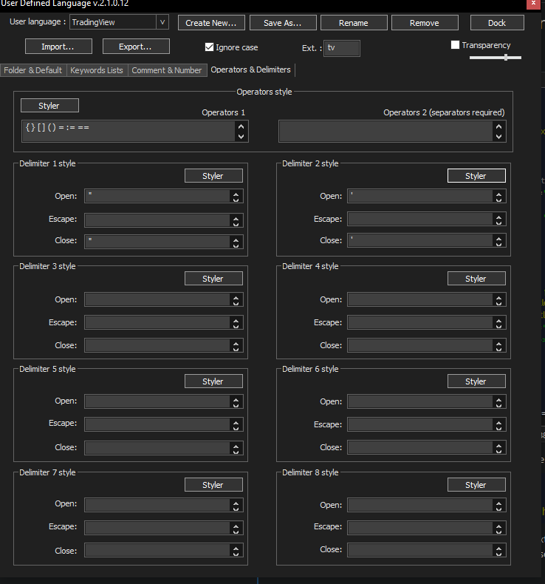The width and height of the screenshot is (545, 584).
Task: Click the Ext. input field
Action: coord(341,48)
